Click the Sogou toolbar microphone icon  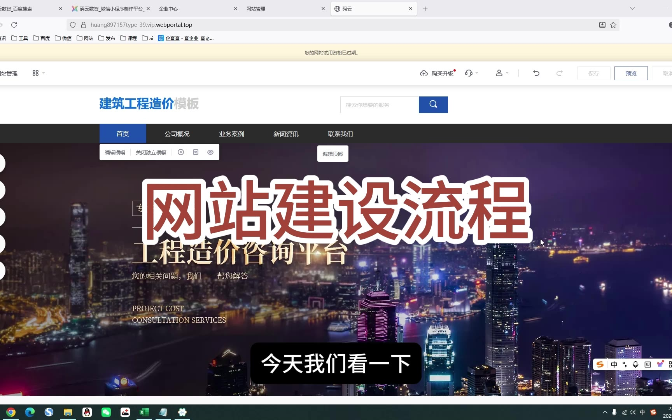[635, 364]
